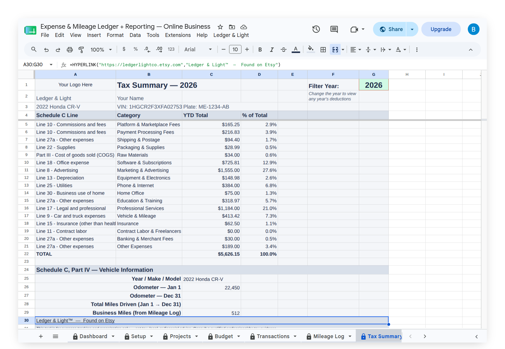Click the Share button

(x=390, y=29)
